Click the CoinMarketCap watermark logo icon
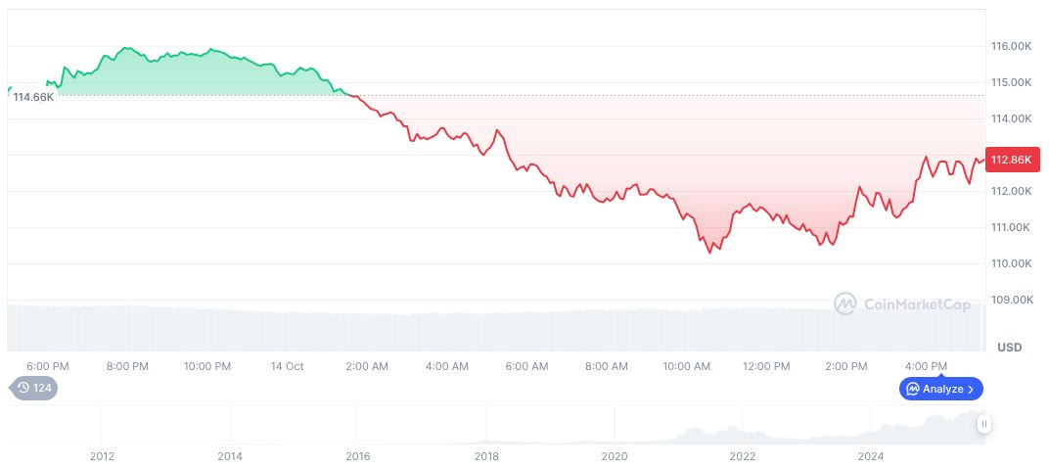This screenshot has height=467, width=1049. click(x=844, y=304)
